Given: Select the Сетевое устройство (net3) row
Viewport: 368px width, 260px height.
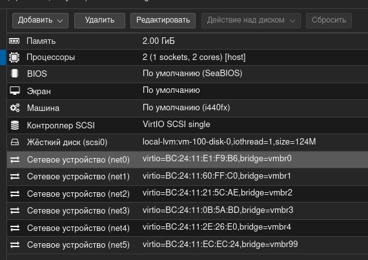Looking at the screenshot, I should tap(187, 211).
